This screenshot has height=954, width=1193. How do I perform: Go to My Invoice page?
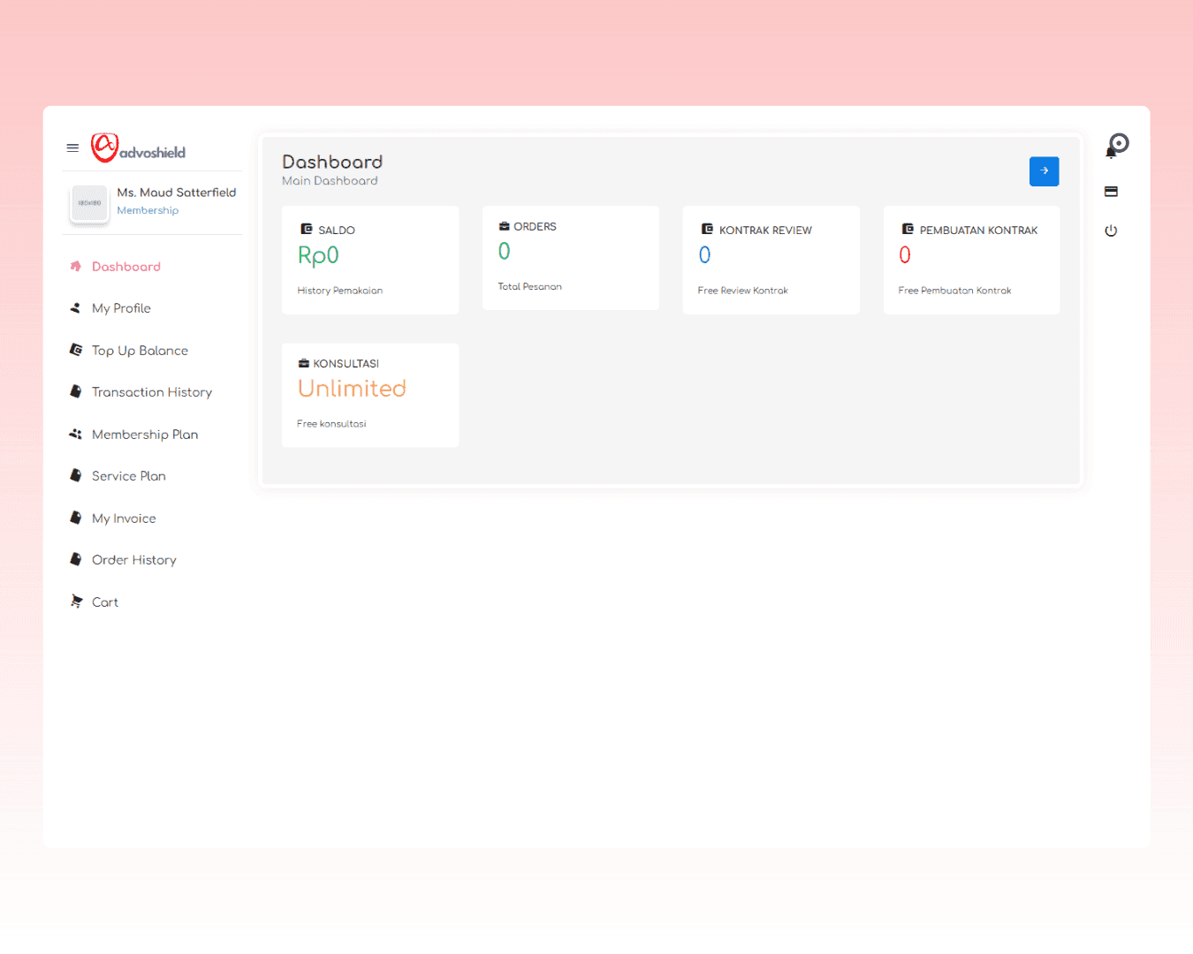click(124, 519)
